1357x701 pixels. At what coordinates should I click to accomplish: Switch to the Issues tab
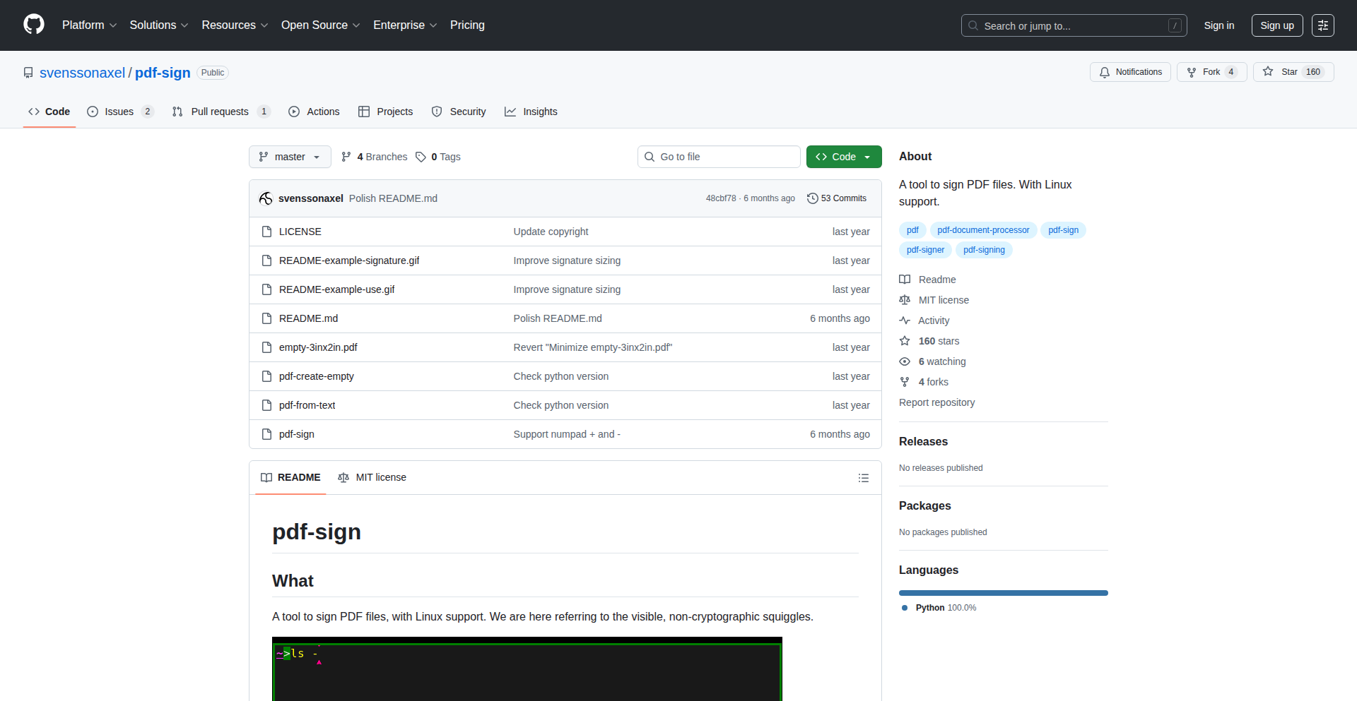click(119, 112)
